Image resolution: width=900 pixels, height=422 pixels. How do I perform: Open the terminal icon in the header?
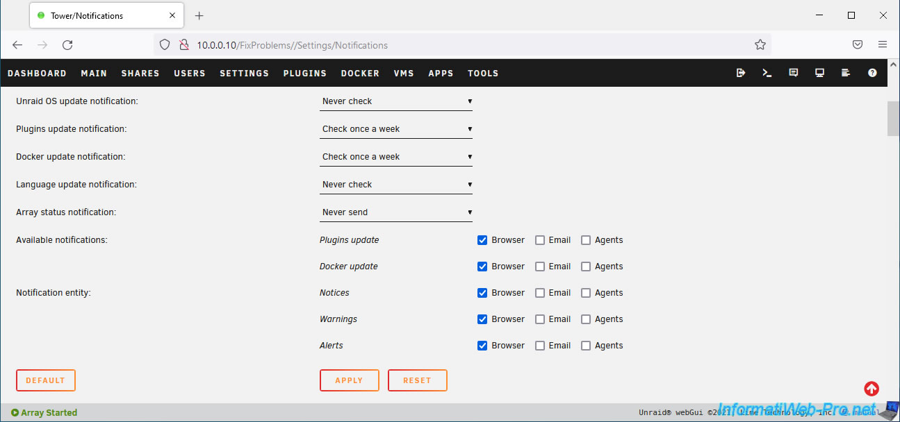[767, 73]
